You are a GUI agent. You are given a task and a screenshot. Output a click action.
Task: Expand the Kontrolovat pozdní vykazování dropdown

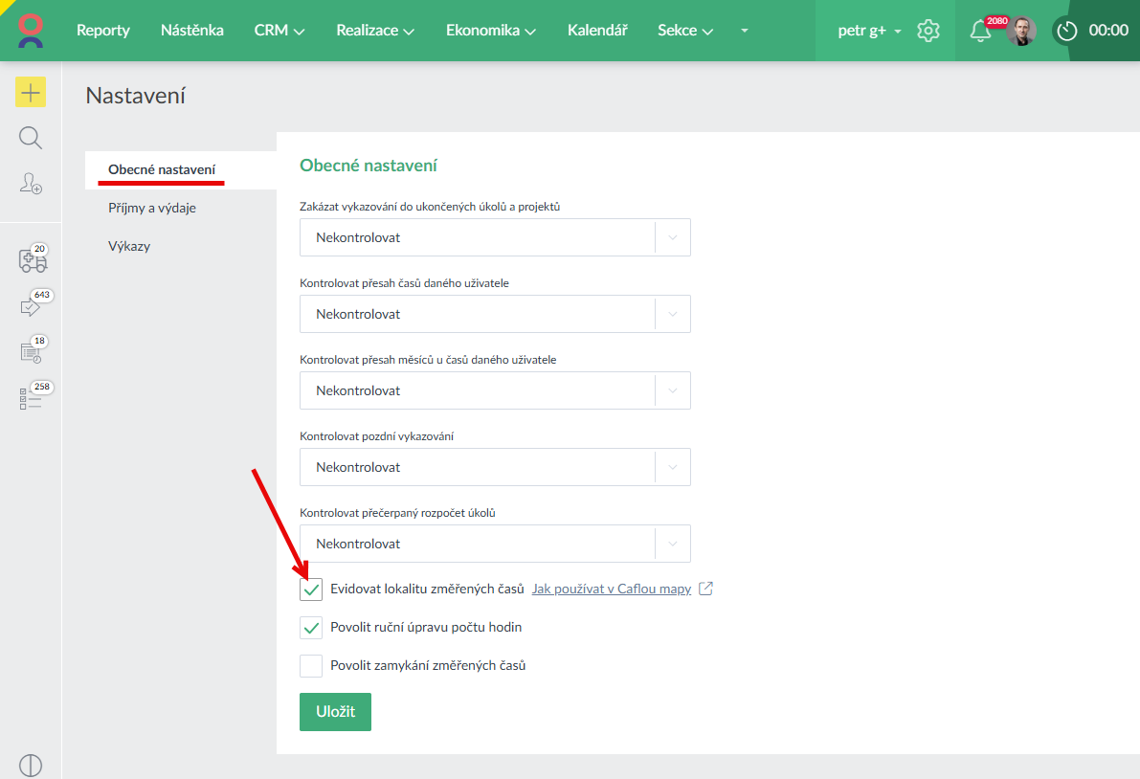pos(495,467)
